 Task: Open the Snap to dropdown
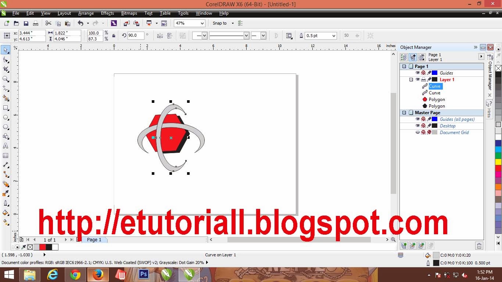233,23
